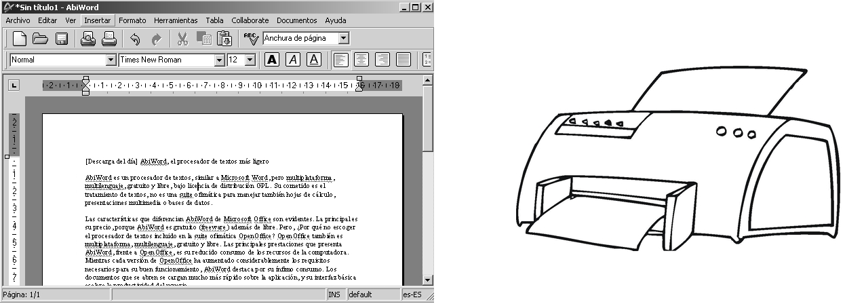Open the font size 12 dropdown
Viewport: 845px width, 304px height.
[x=250, y=60]
